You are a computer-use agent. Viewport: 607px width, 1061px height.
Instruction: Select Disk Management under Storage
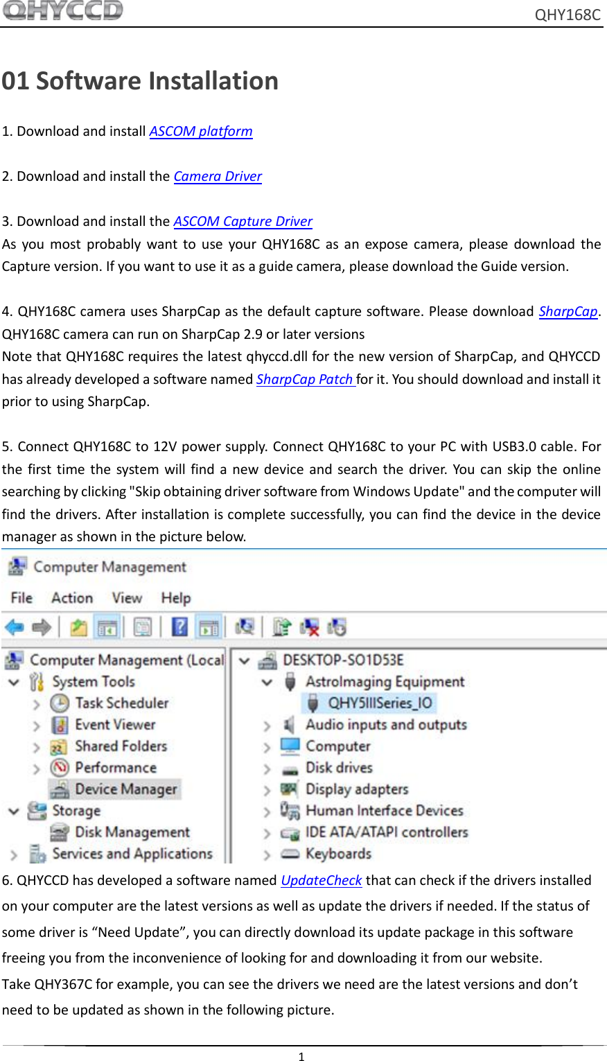click(132, 832)
